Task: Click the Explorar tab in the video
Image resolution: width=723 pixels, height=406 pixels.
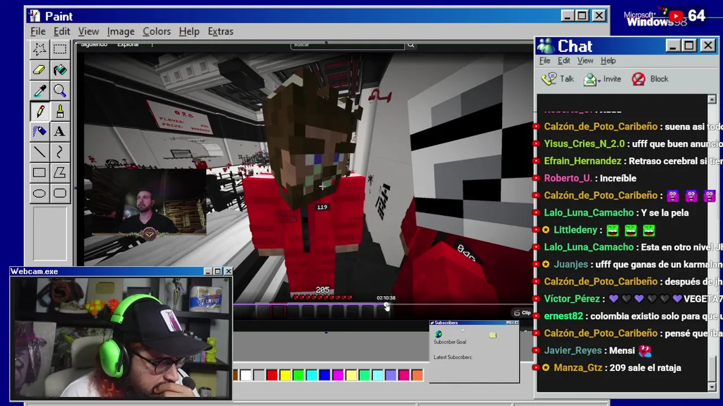Action: [x=128, y=45]
